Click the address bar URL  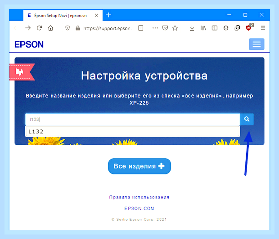click(107, 28)
